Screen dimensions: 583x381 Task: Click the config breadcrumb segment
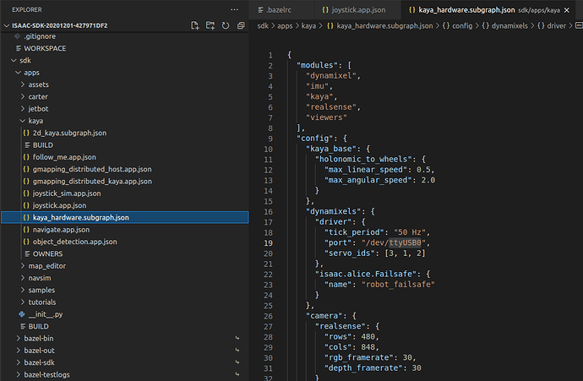click(457, 25)
